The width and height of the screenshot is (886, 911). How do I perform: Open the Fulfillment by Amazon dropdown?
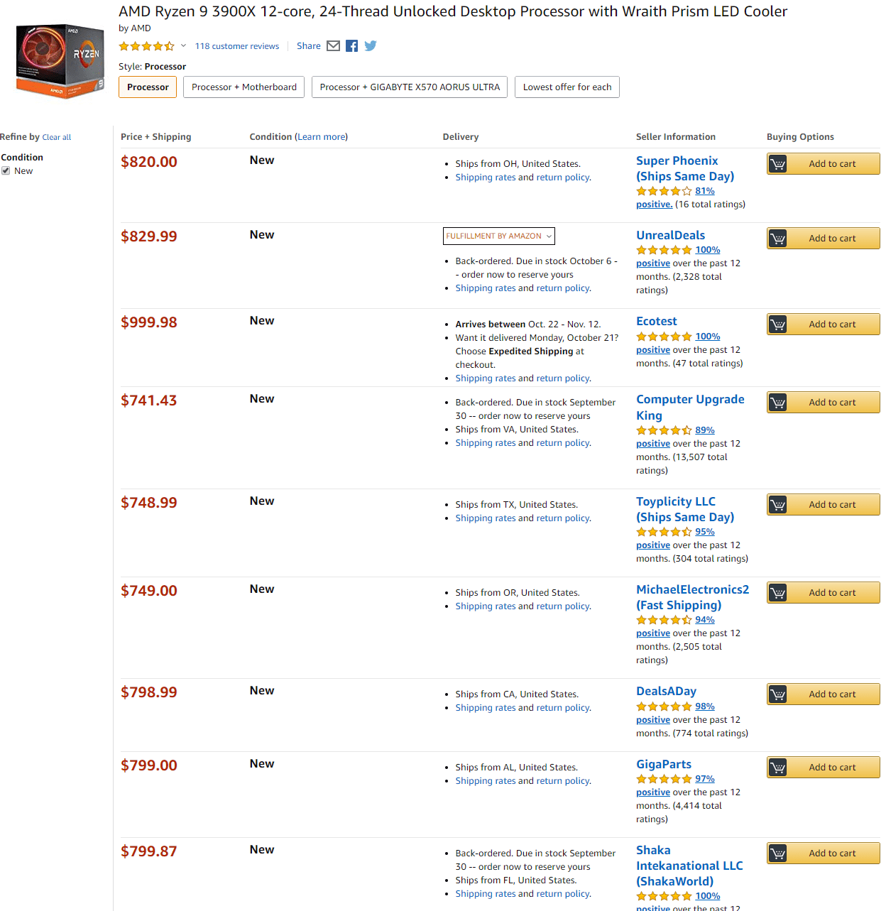pyautogui.click(x=498, y=236)
